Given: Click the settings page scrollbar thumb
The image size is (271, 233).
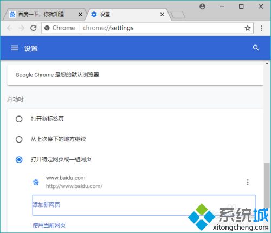Looking at the screenshot, I should (x=267, y=185).
